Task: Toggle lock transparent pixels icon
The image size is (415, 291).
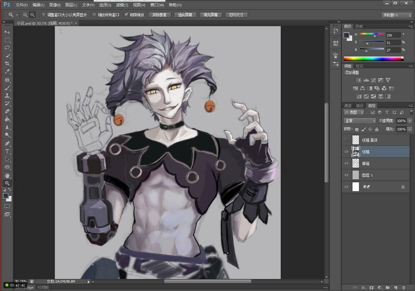Action: pos(356,129)
